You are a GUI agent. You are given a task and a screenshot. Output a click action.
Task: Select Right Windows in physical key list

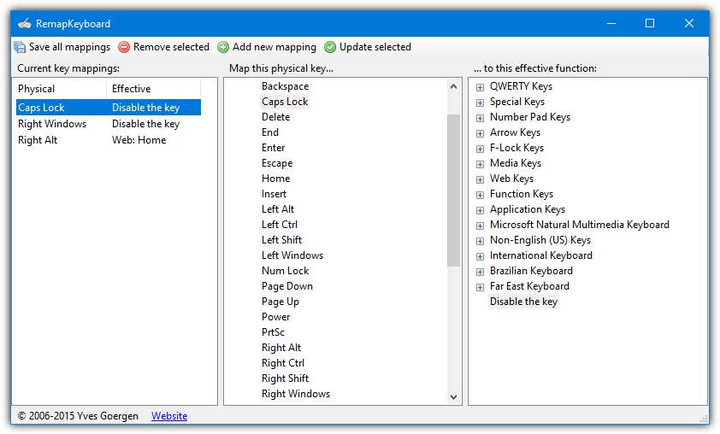pyautogui.click(x=296, y=394)
